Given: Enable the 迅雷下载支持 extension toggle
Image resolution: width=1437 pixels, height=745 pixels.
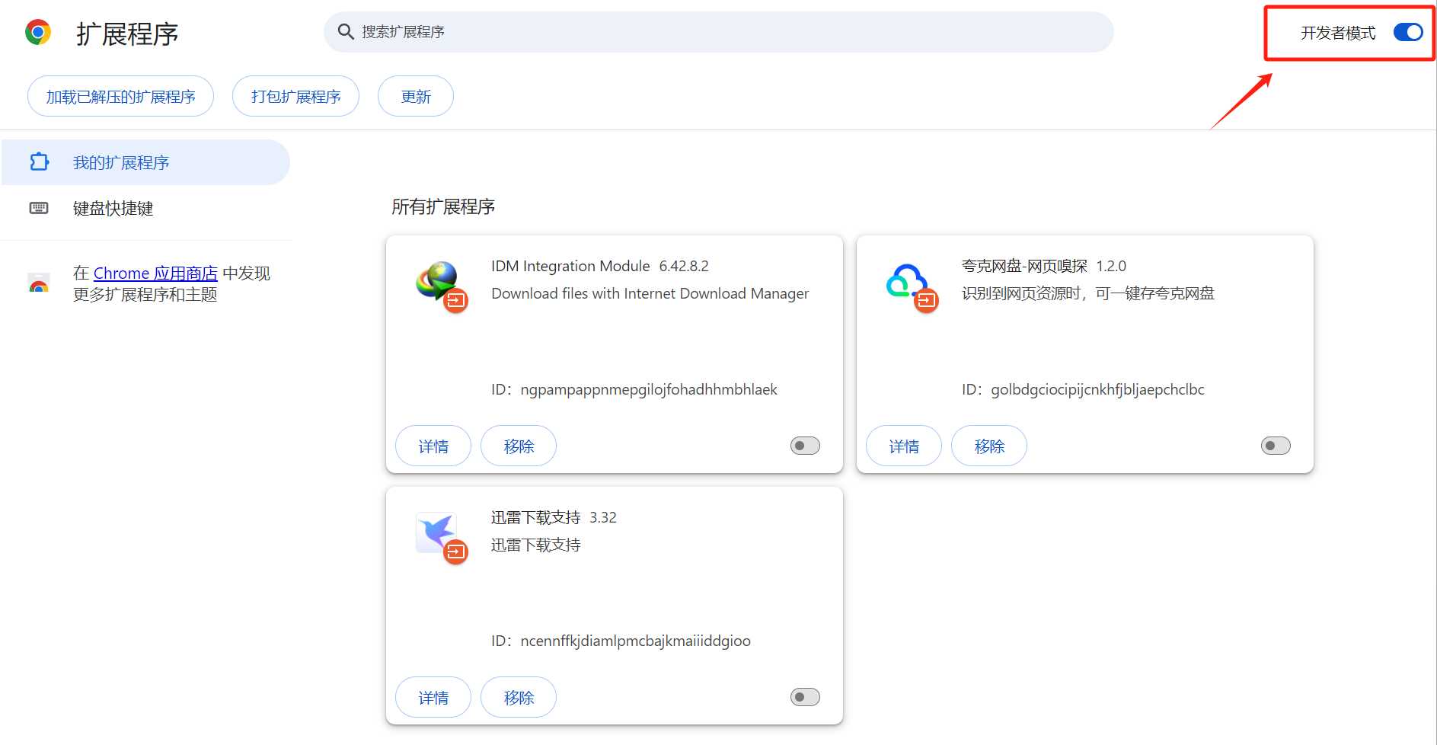Looking at the screenshot, I should (x=805, y=697).
